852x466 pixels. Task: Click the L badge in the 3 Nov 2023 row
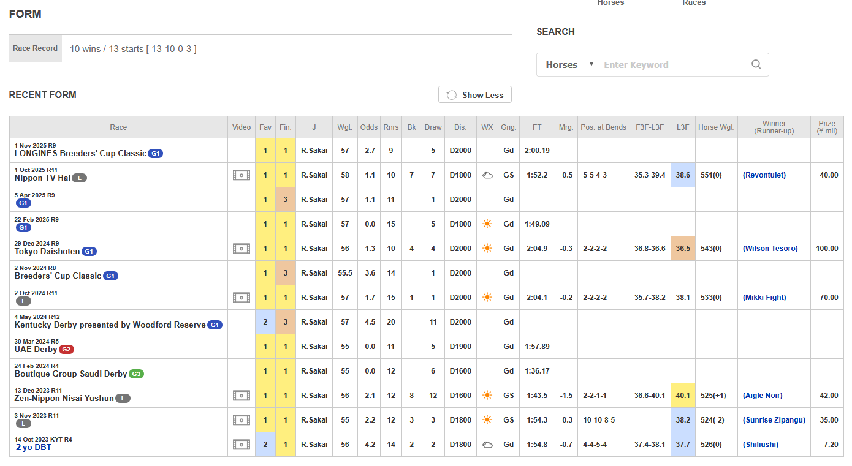[23, 423]
